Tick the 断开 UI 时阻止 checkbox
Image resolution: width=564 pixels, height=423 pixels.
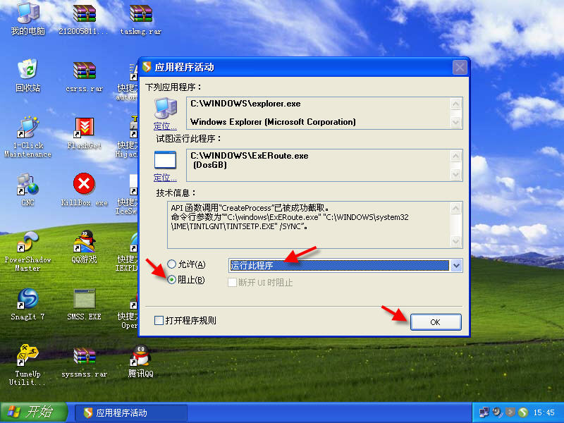pyautogui.click(x=232, y=283)
